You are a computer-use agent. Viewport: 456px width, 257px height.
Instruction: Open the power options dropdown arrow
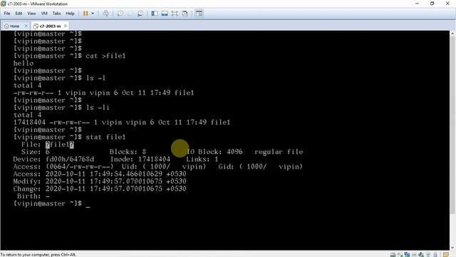(93, 14)
